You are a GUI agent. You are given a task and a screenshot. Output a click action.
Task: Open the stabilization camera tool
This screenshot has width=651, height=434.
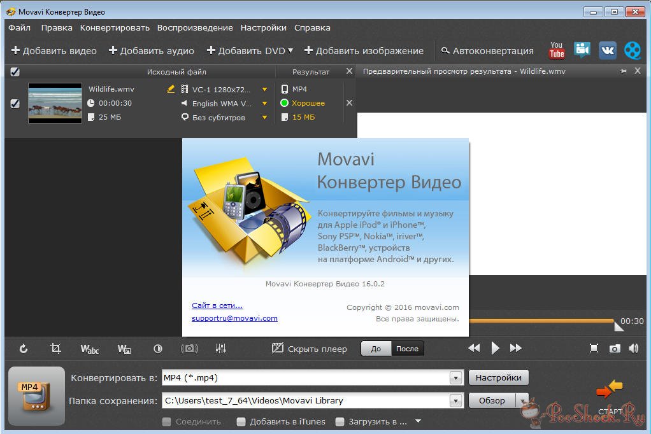coord(189,349)
